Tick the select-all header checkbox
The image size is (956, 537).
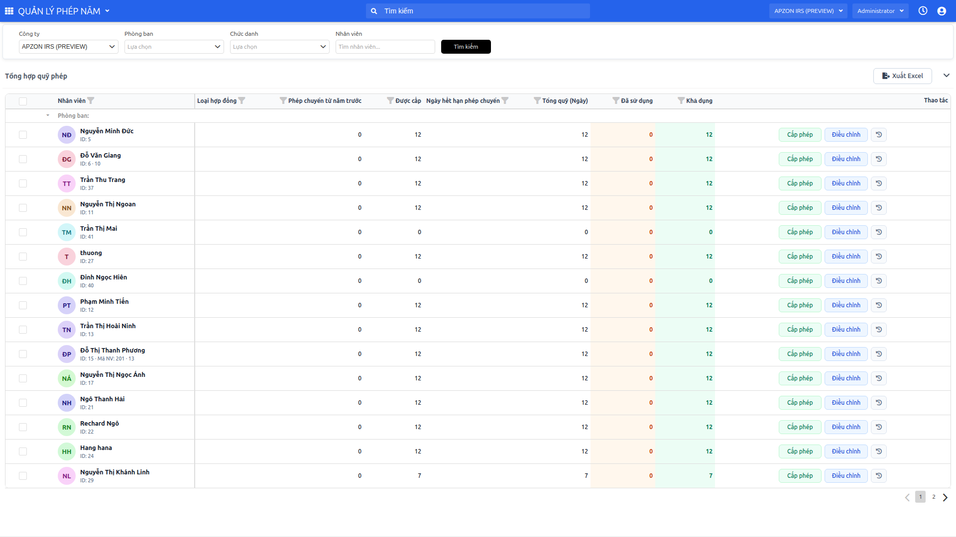[23, 101]
